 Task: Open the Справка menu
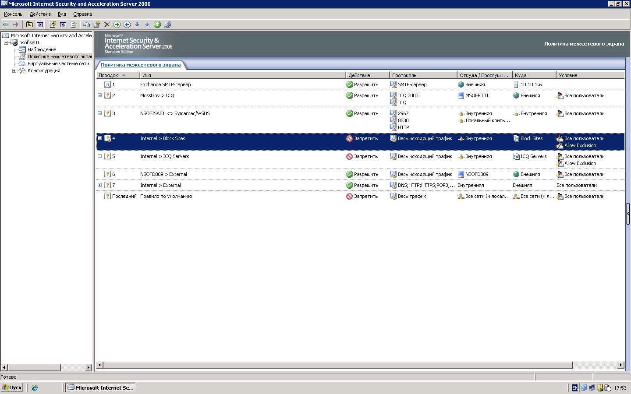click(82, 14)
